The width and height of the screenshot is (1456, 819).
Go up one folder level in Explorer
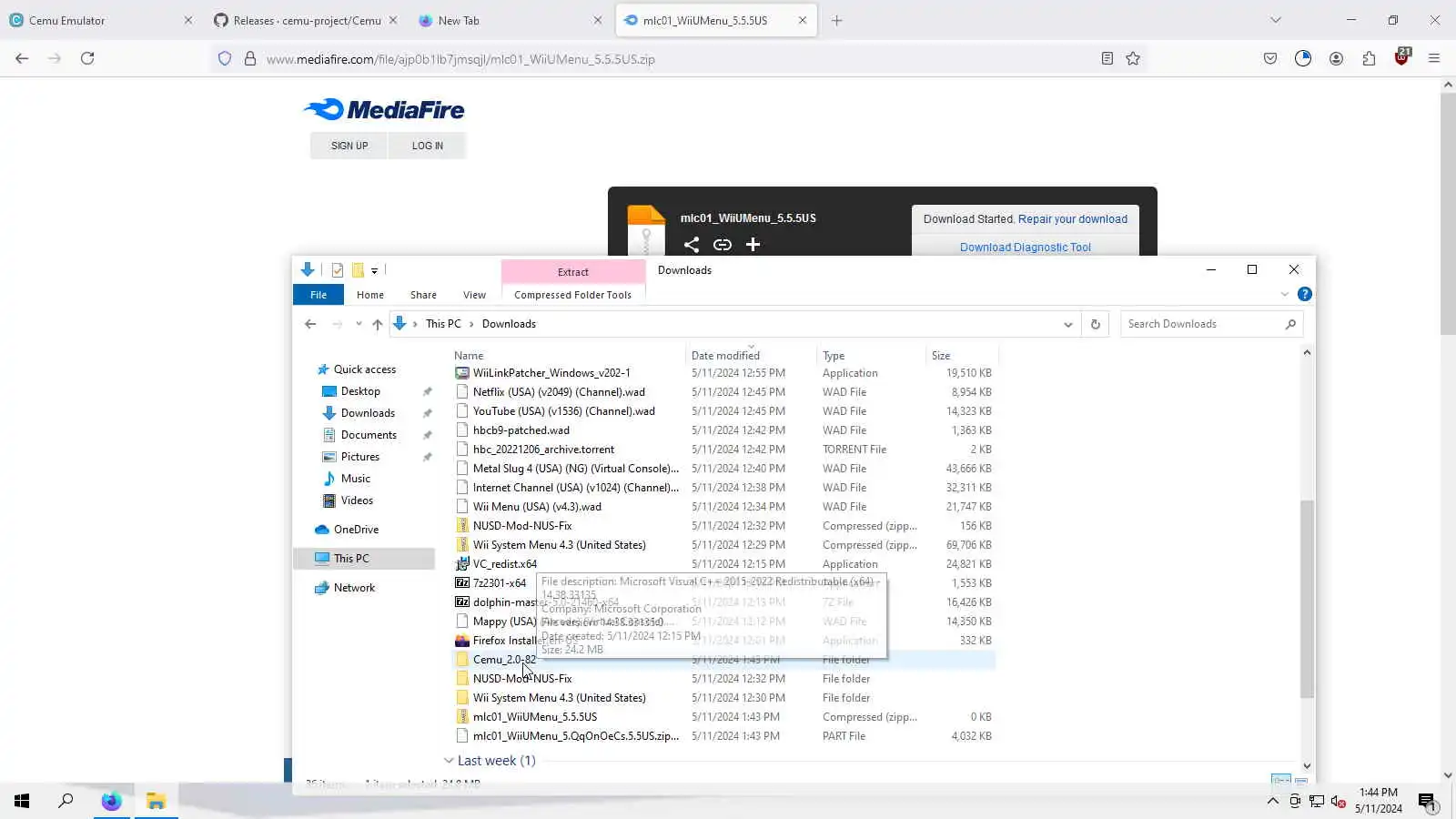click(377, 324)
